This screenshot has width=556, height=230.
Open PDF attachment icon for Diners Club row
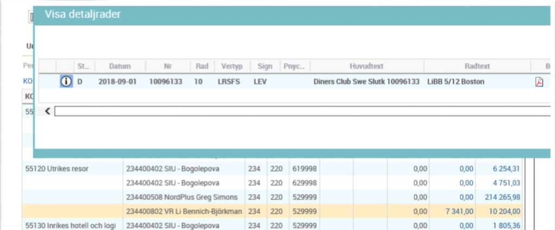pyautogui.click(x=539, y=82)
